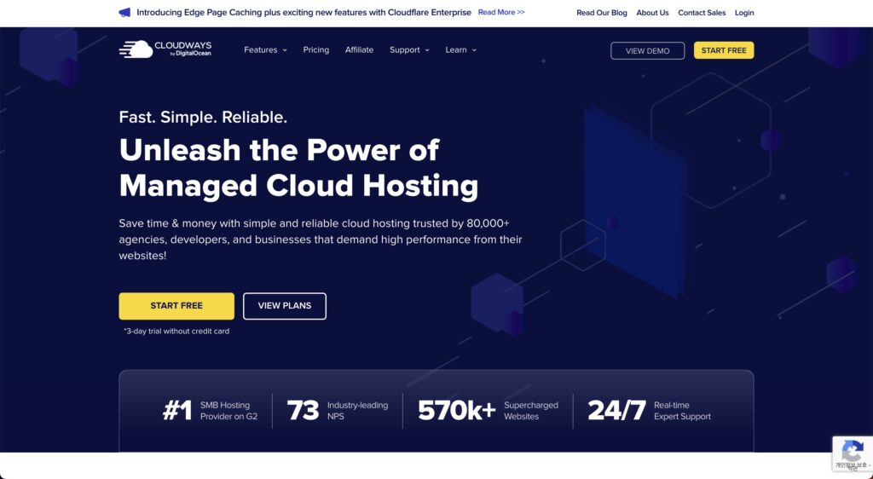Click the Login link
Image resolution: width=873 pixels, height=479 pixels.
[744, 13]
